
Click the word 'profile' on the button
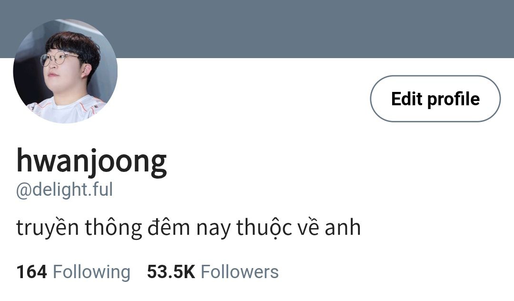[454, 100]
